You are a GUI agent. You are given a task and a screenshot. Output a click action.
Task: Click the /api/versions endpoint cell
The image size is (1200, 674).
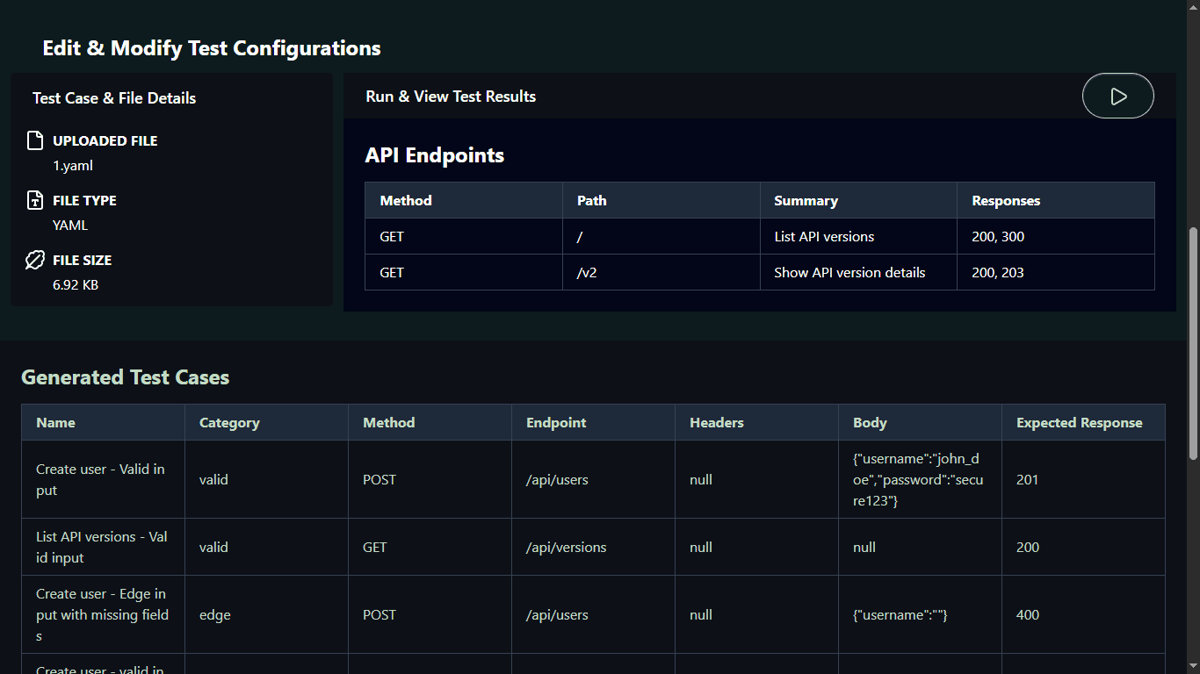[594, 547]
